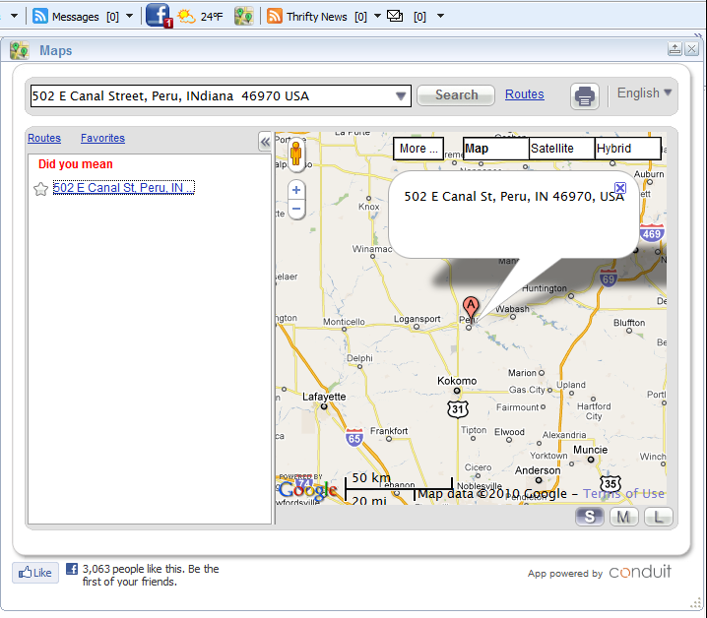This screenshot has width=707, height=618.
Task: Expand the email notifier dropdown arrow
Action: coord(440,16)
